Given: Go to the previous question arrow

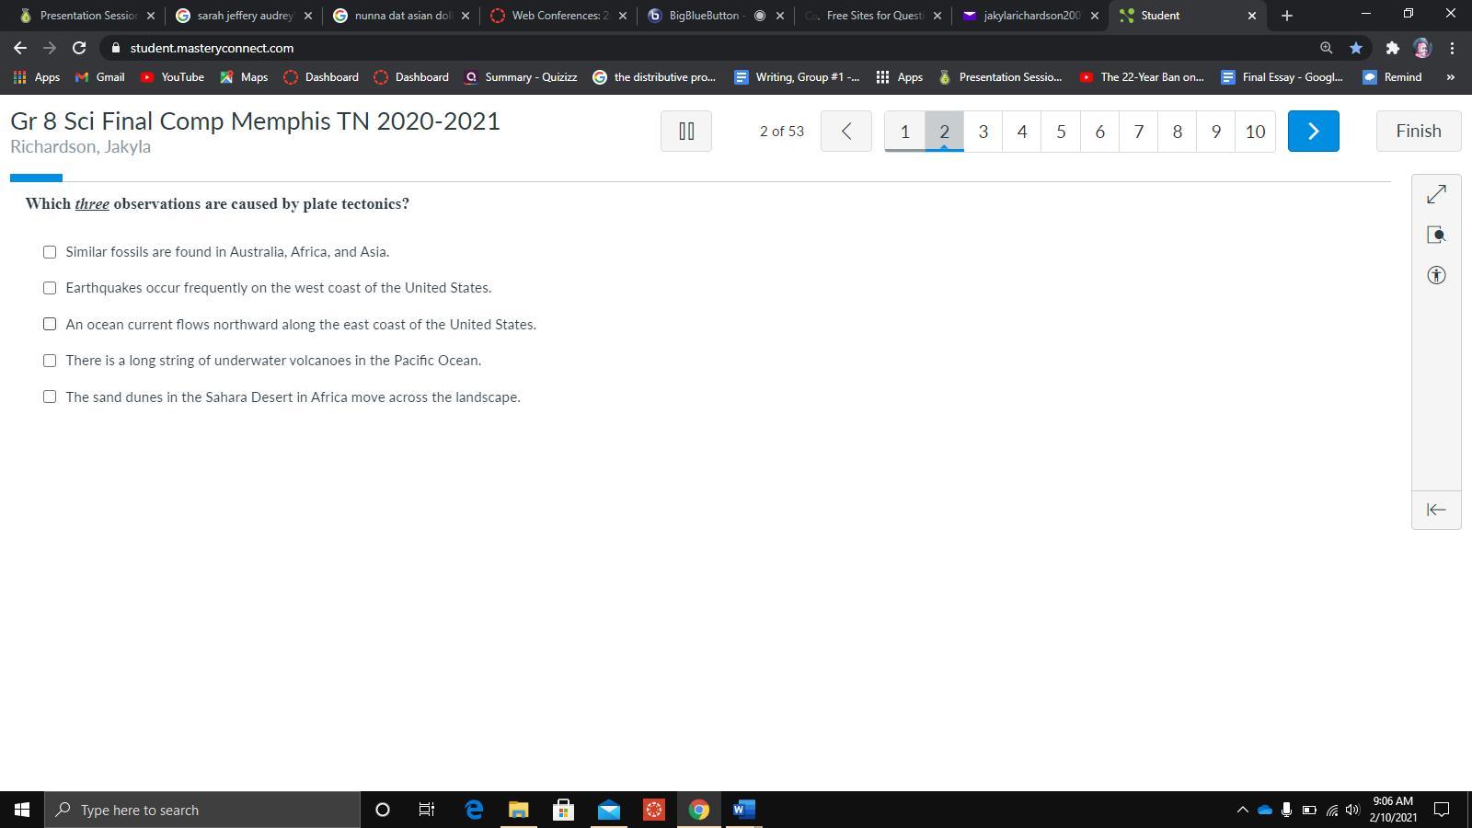Looking at the screenshot, I should click(846, 131).
